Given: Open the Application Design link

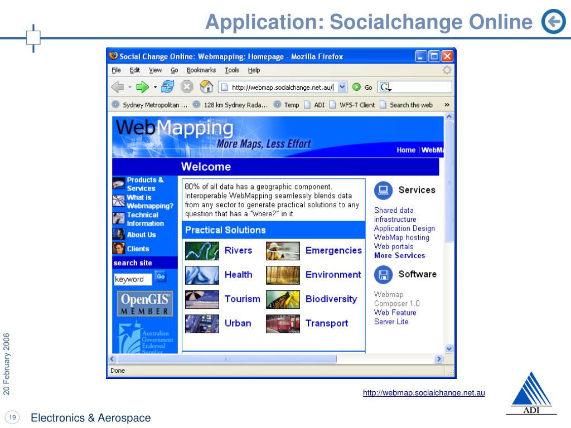Looking at the screenshot, I should point(404,228).
